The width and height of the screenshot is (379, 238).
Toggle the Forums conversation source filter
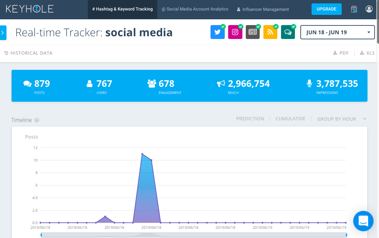click(x=288, y=32)
